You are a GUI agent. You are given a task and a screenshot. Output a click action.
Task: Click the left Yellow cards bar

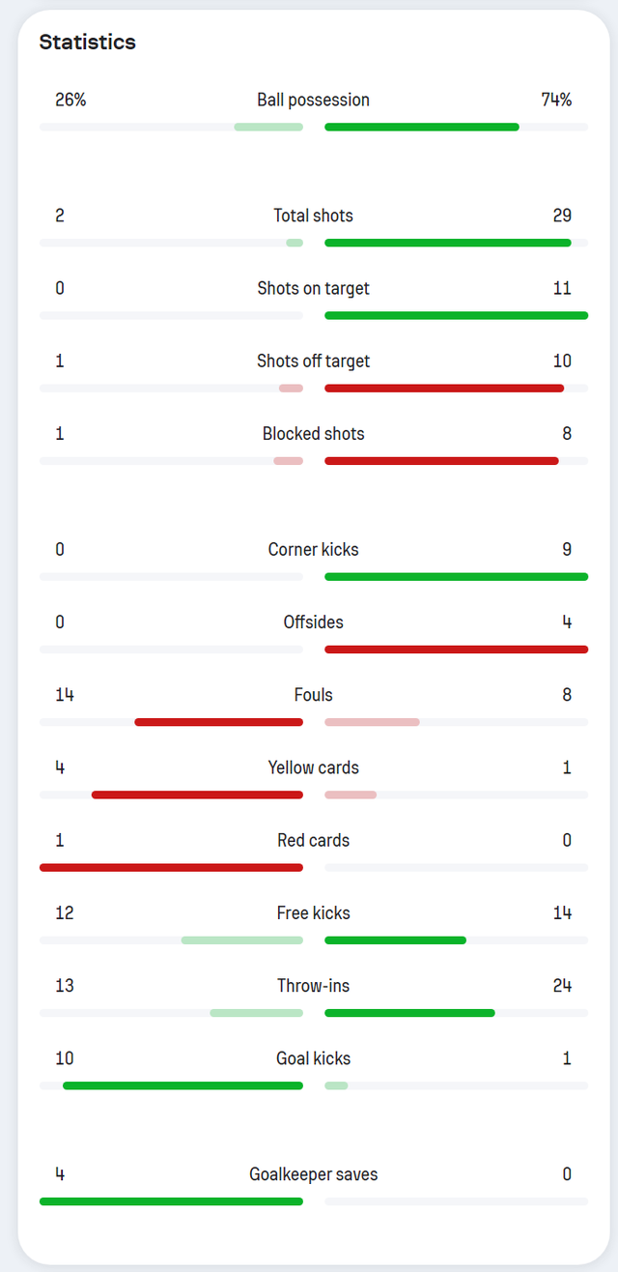(x=197, y=795)
